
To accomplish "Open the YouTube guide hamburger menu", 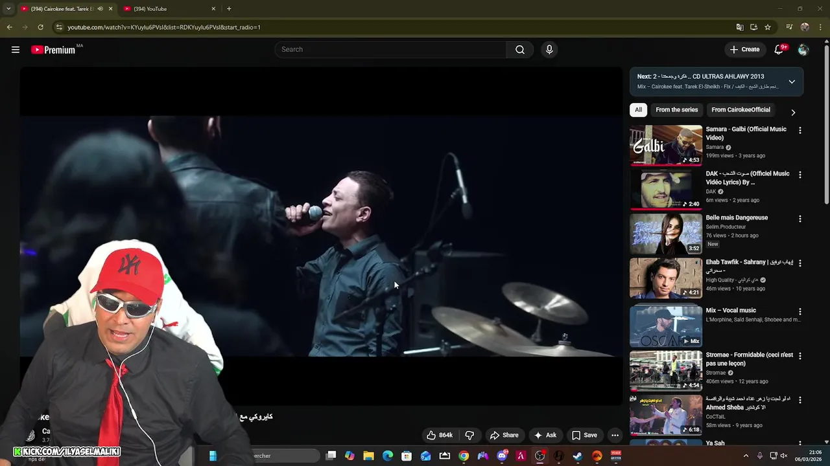I will pyautogui.click(x=16, y=50).
